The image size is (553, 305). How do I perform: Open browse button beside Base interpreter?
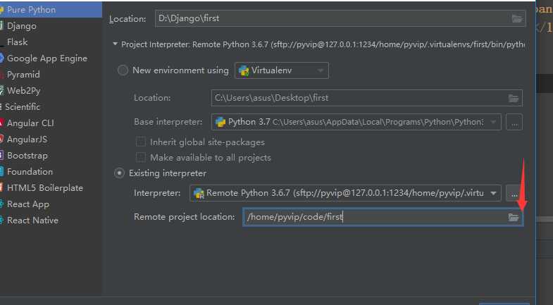coord(514,123)
